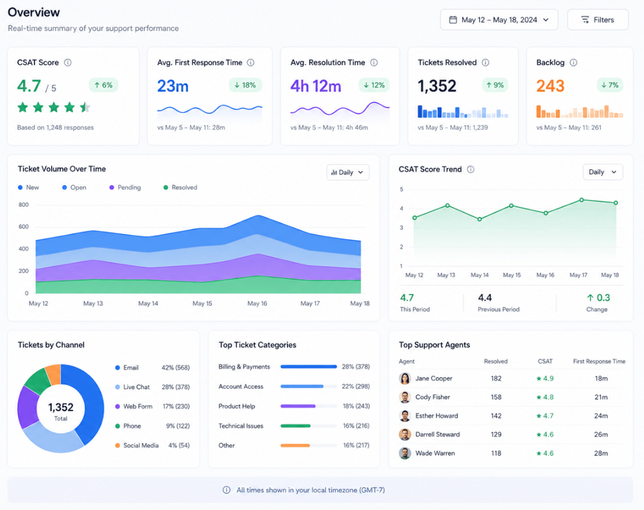The width and height of the screenshot is (644, 510).
Task: Click the 12% decrease badge on Resolution Time
Action: [x=374, y=85]
